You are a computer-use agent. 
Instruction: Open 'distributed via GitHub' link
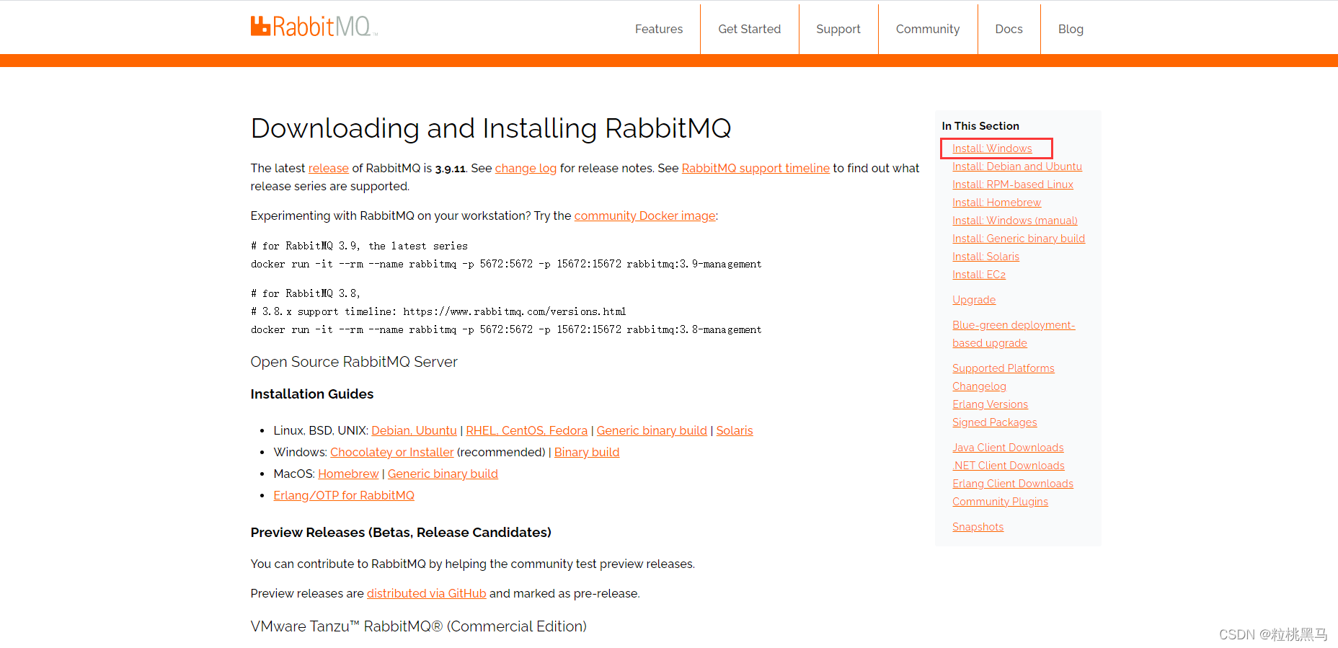click(x=426, y=593)
